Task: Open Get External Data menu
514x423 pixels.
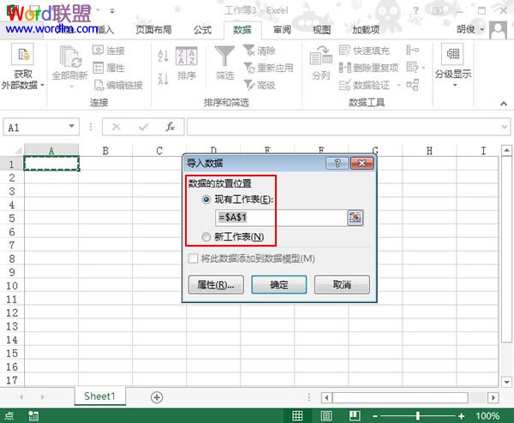Action: tap(22, 67)
